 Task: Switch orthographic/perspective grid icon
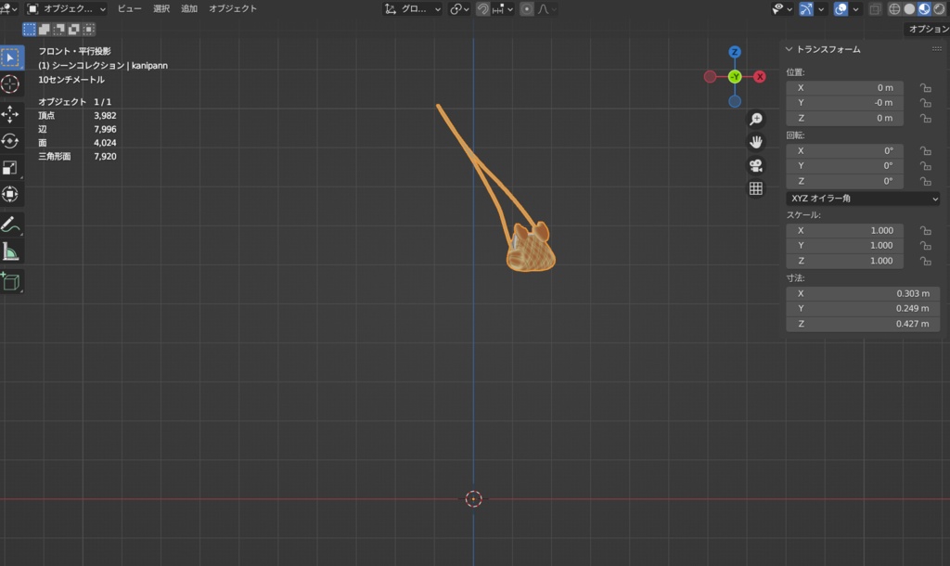pos(755,188)
